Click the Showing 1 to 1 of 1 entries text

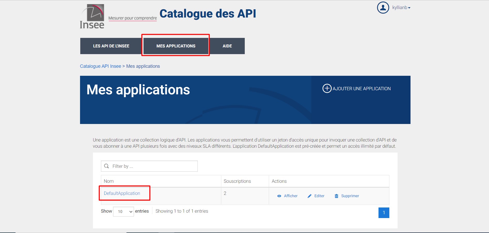pyautogui.click(x=182, y=211)
